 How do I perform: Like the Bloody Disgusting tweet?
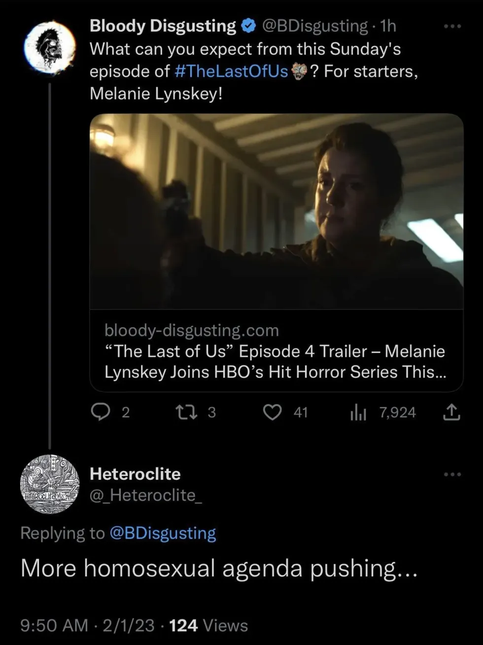click(x=272, y=412)
